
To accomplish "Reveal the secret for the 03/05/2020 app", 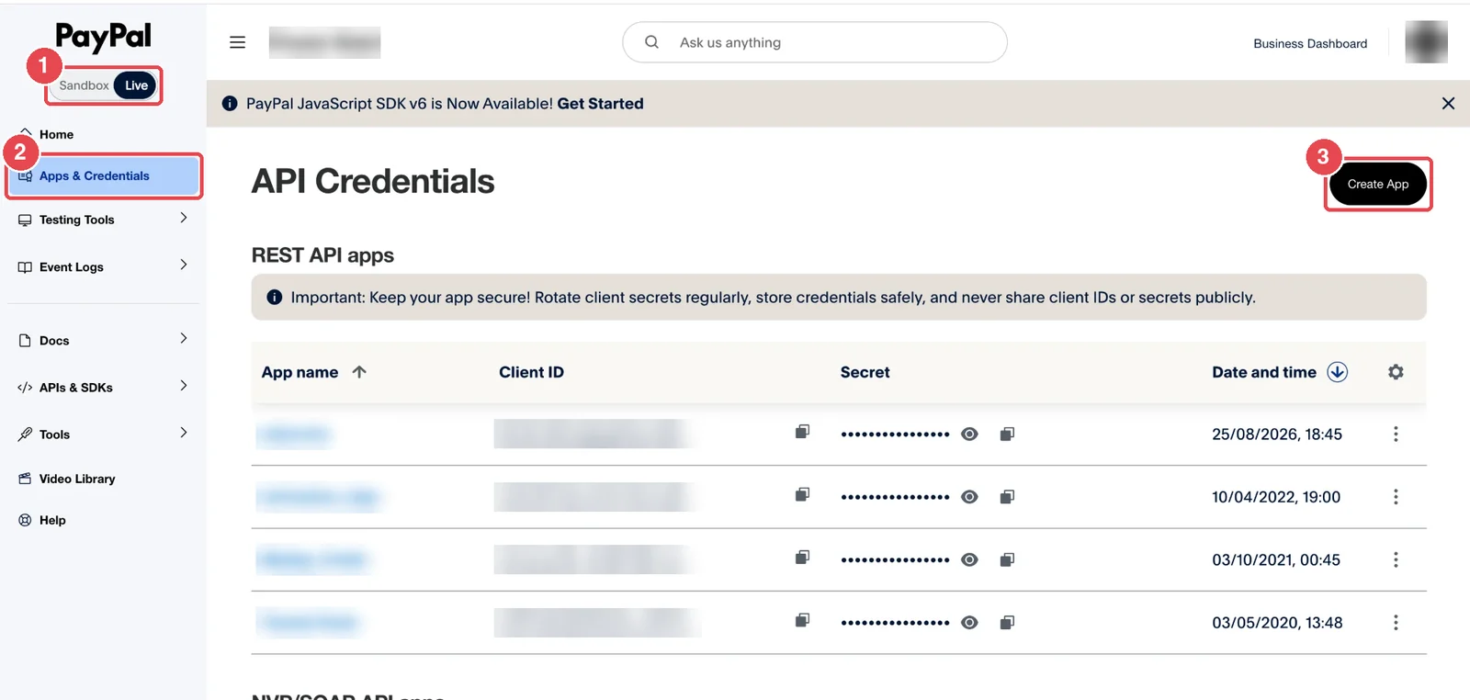I will (969, 623).
